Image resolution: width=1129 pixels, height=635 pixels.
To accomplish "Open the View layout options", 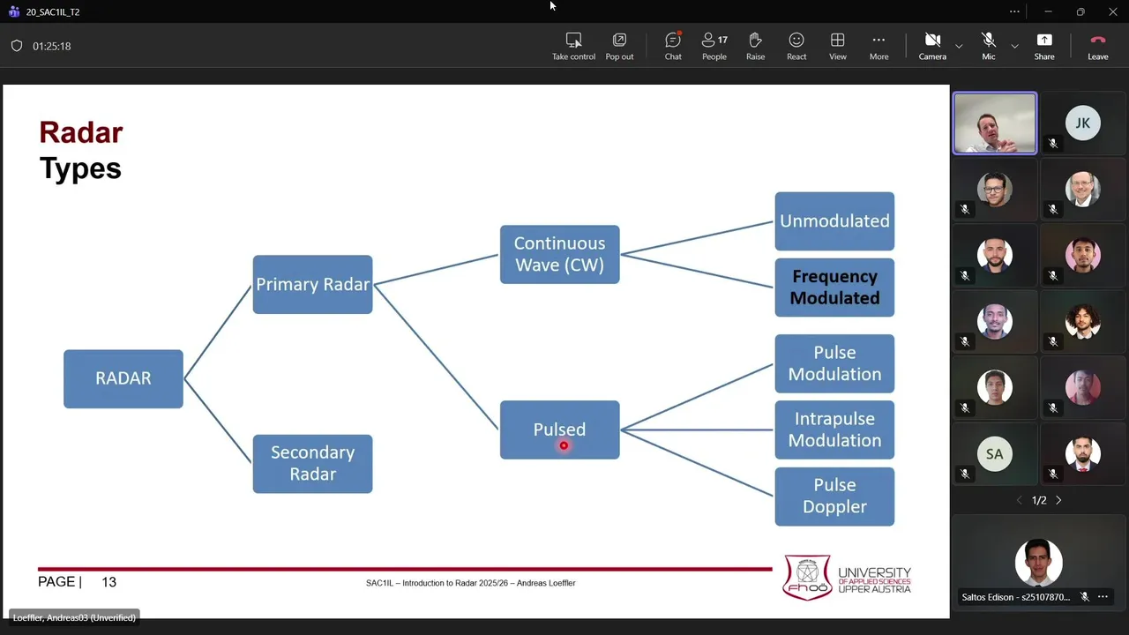I will tap(838, 46).
